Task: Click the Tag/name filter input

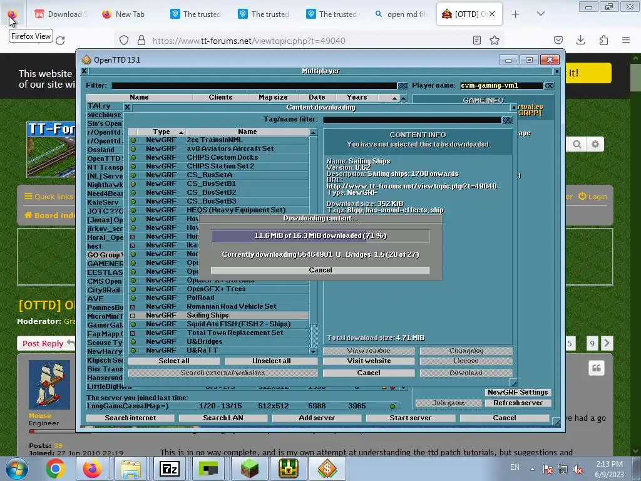Action: coord(412,120)
